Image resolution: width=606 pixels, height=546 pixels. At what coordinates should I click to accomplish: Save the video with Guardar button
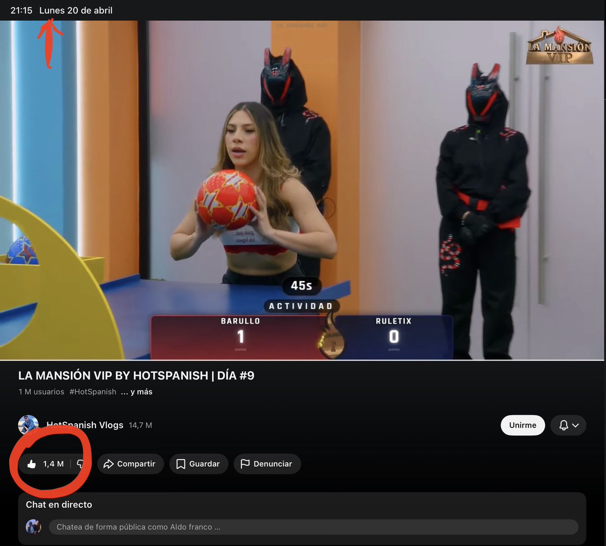click(198, 464)
